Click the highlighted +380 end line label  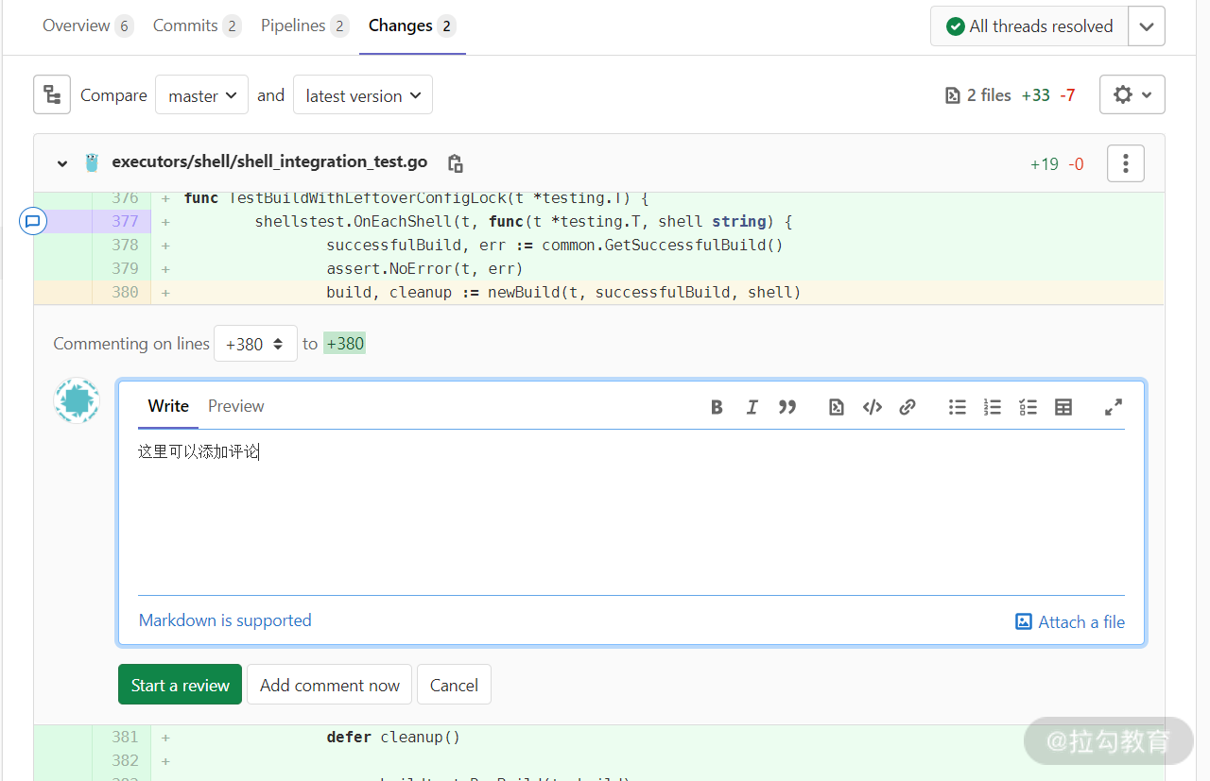pyautogui.click(x=345, y=344)
